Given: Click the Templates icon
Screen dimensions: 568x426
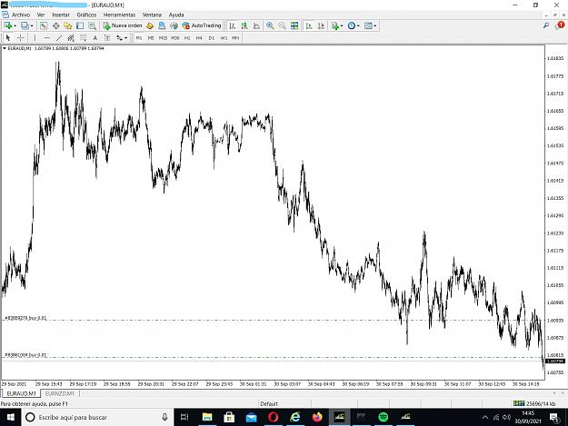Looking at the screenshot, I should click(368, 25).
